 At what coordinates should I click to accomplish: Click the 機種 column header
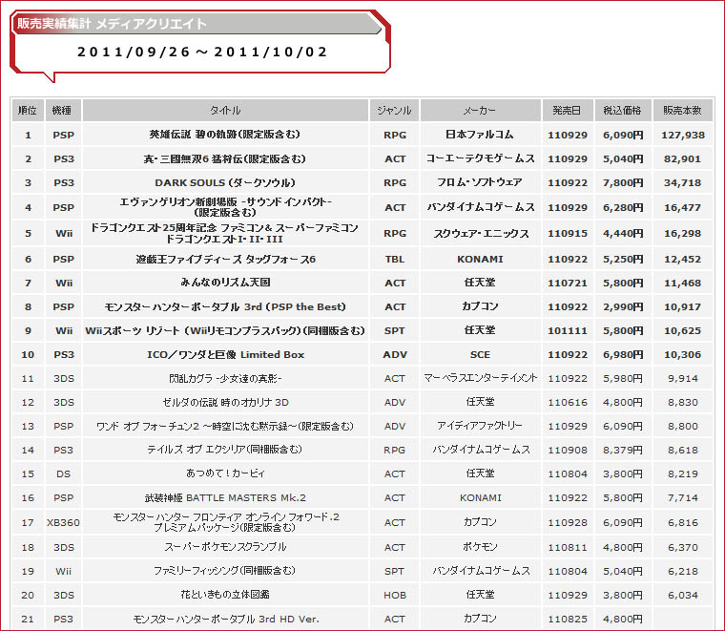[x=63, y=110]
